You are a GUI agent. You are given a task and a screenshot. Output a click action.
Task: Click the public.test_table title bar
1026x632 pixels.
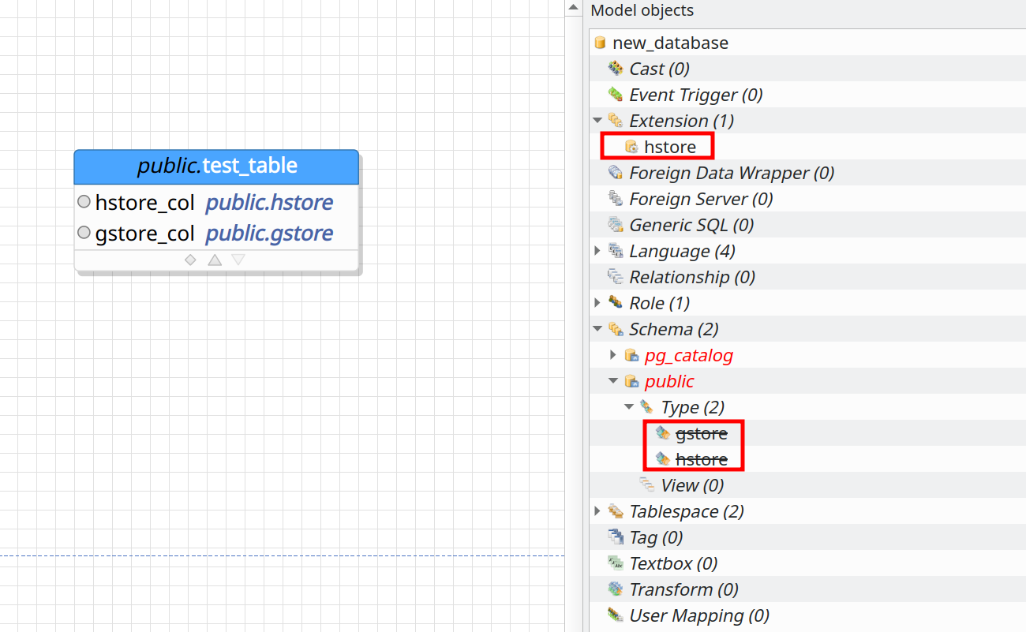pos(216,166)
